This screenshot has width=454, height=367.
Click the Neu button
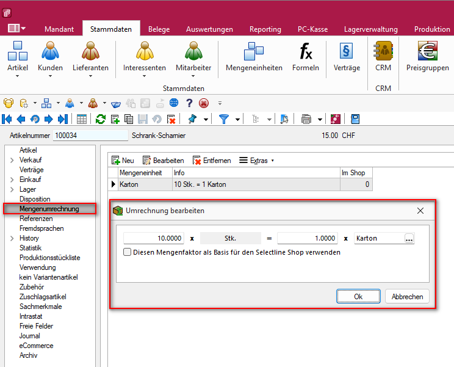123,161
